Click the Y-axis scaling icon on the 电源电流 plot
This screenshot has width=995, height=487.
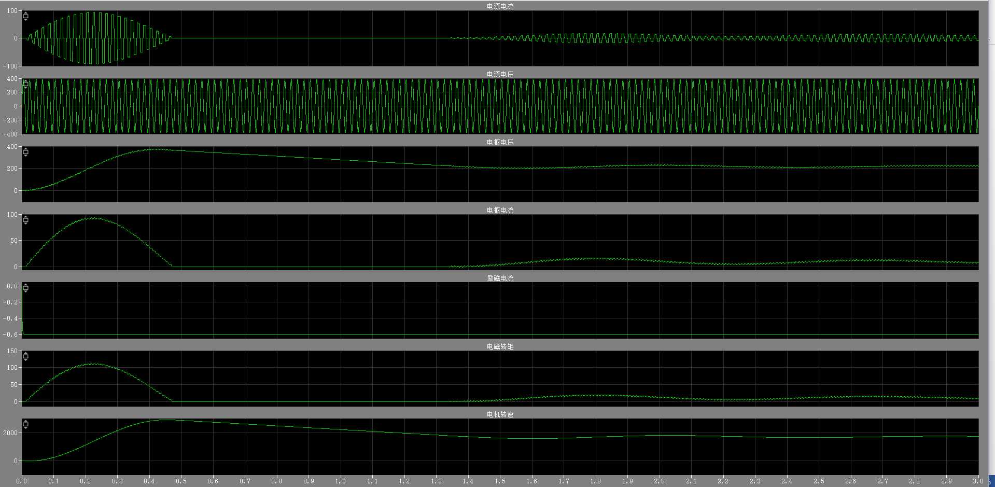pos(25,17)
